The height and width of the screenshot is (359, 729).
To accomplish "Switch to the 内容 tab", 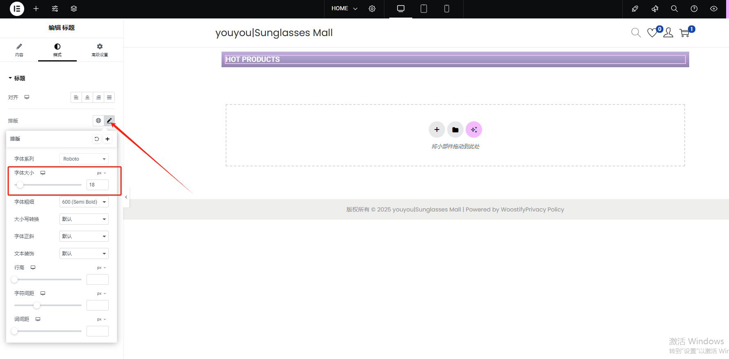I will click(x=19, y=50).
